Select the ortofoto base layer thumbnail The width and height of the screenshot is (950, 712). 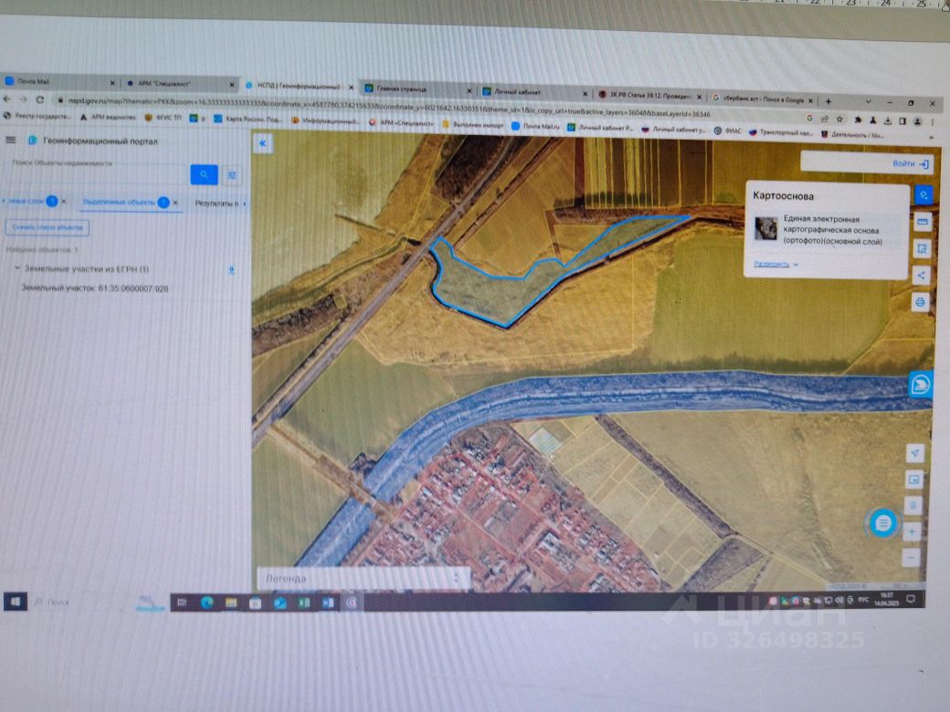765,229
